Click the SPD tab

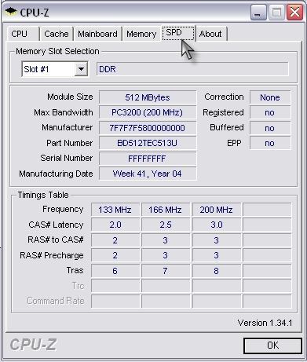click(x=178, y=33)
